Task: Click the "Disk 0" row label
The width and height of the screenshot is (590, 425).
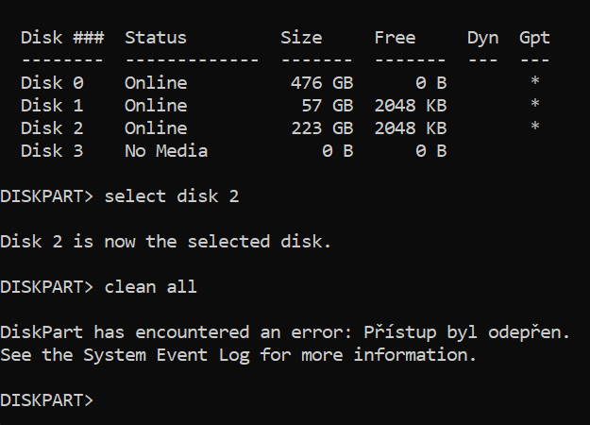Action: click(x=52, y=83)
